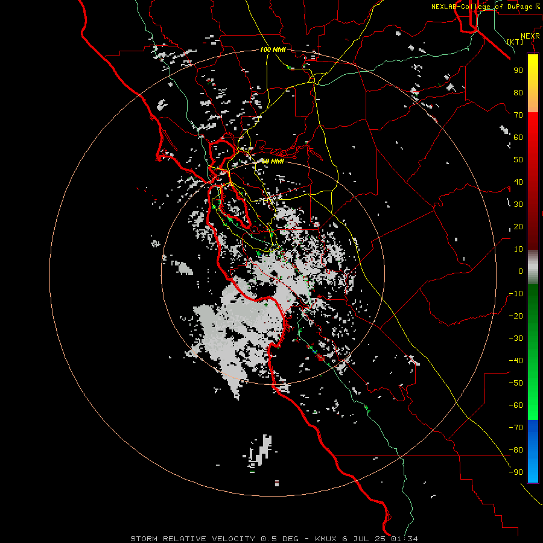The width and height of the screenshot is (543, 543).
Task: Click the 60 value on the velocity scale
Action: (x=518, y=137)
